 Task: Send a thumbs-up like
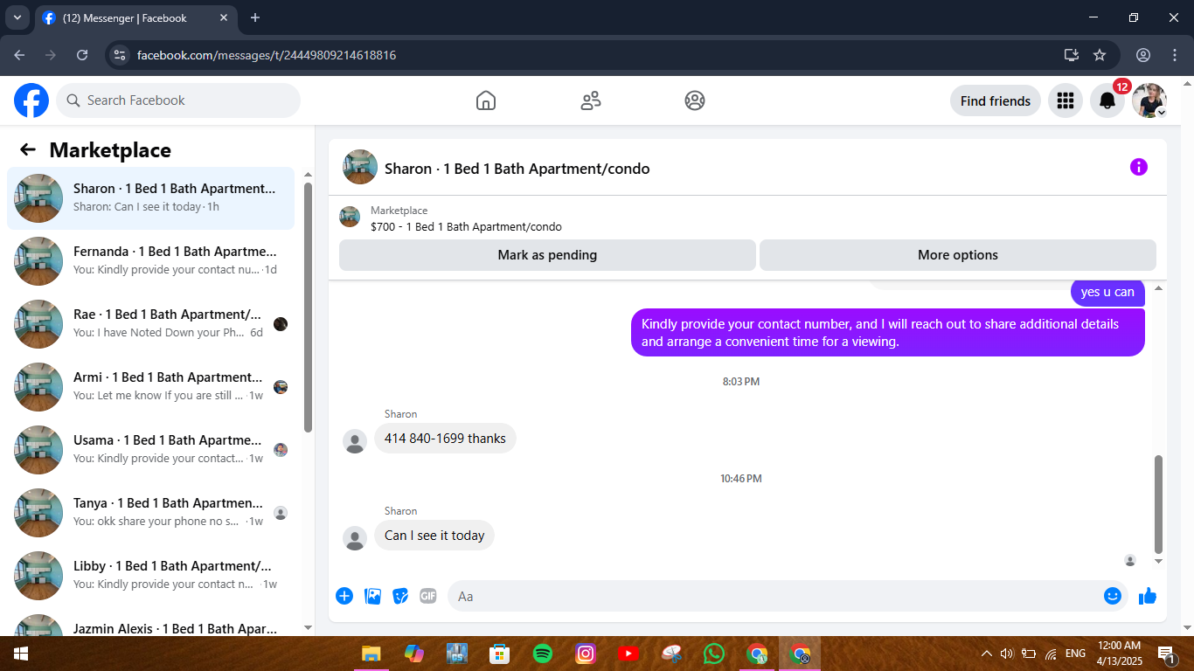1148,596
